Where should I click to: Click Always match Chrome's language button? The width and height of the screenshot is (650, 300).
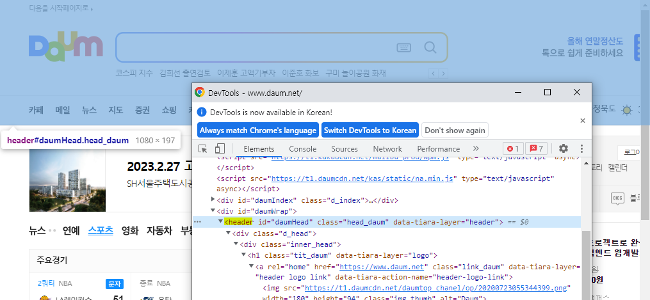tap(258, 130)
